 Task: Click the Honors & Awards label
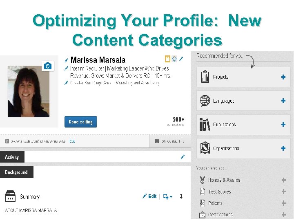click(x=224, y=180)
